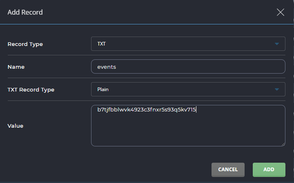Select the TXT value in Record Type
Viewport: 294px width, 183px height.
101,44
